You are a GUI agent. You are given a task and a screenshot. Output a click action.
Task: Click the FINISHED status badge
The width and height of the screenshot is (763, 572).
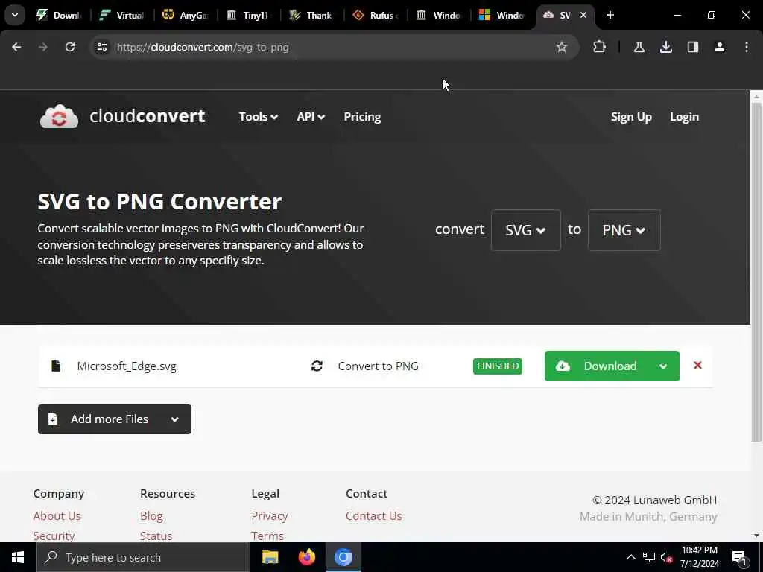[497, 366]
